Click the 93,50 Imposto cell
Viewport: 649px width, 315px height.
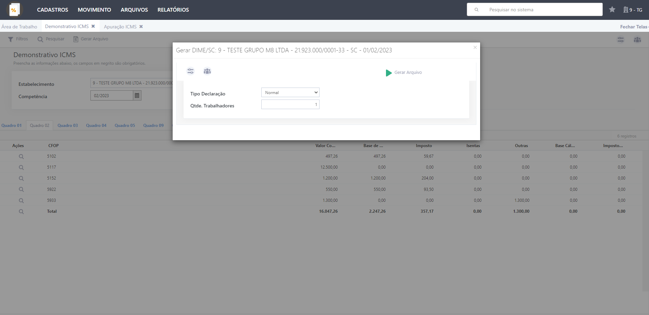point(429,189)
